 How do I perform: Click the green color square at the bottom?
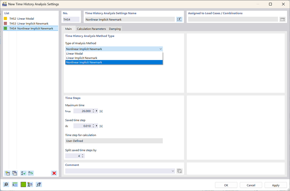pos(23,185)
